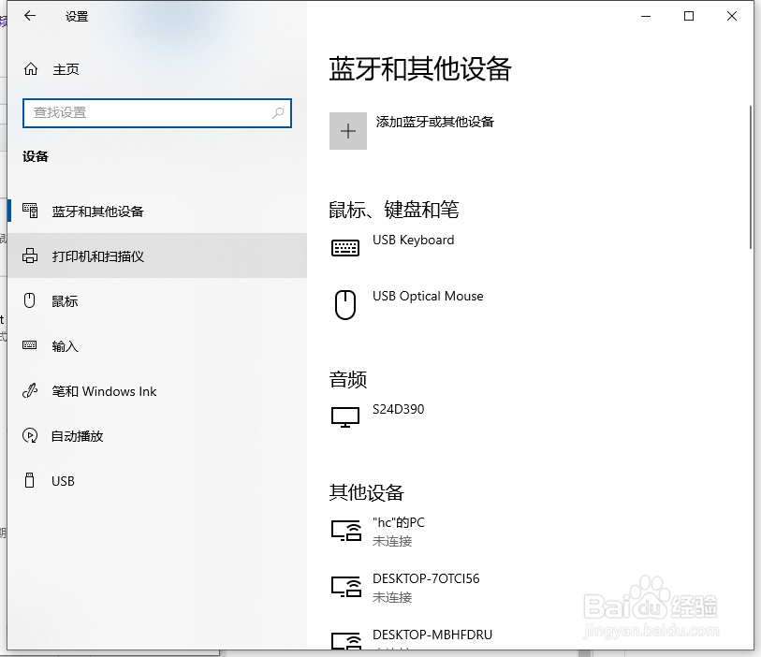Image resolution: width=761 pixels, height=657 pixels.
Task: Open 打印机和扫描仪 from the device menu
Action: point(96,255)
